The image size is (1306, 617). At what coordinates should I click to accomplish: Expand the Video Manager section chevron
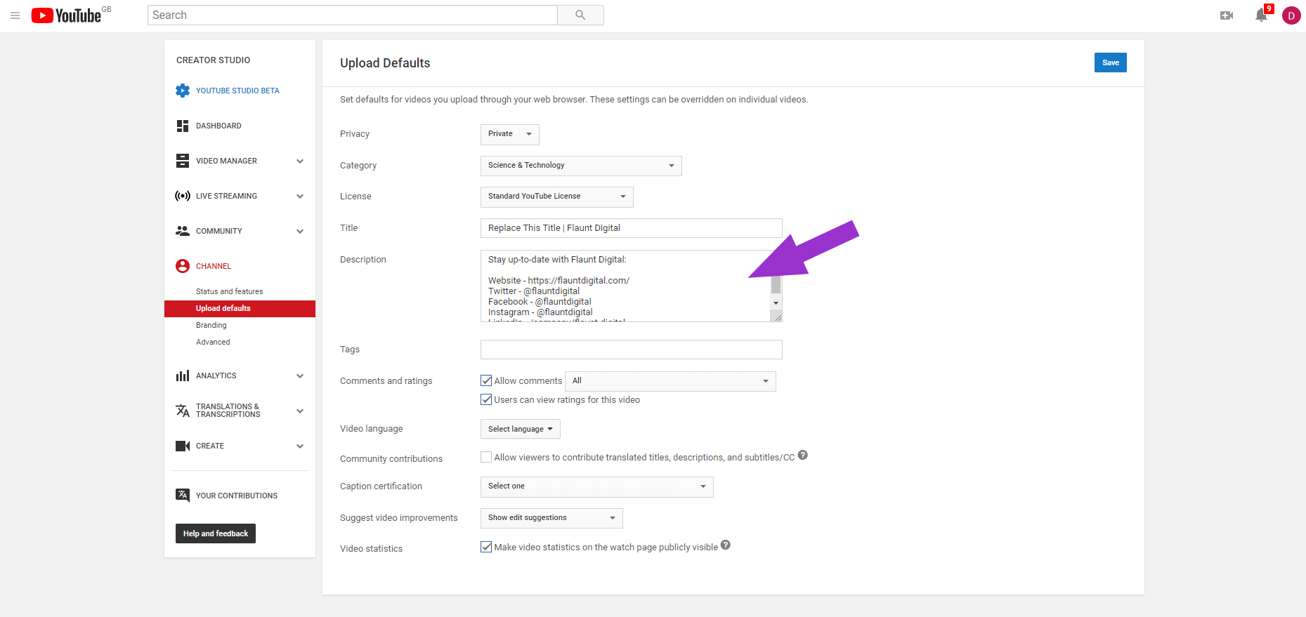pos(300,161)
